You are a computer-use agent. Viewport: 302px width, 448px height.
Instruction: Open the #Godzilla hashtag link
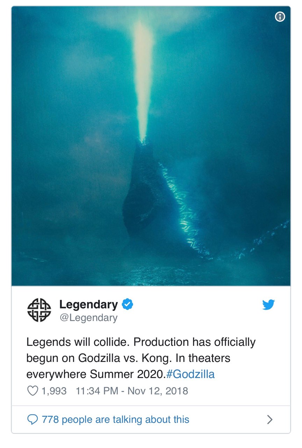click(x=190, y=374)
